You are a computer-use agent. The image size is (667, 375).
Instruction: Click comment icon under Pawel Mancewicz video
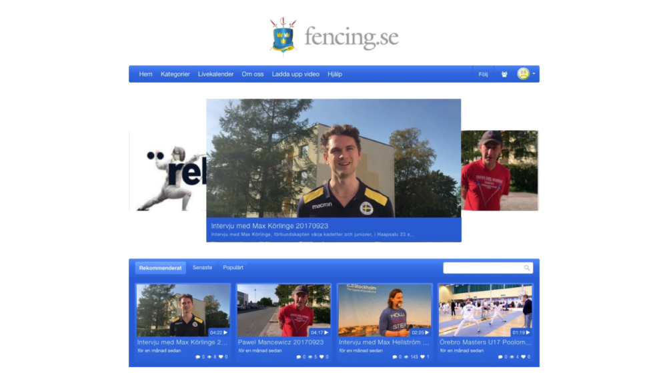[298, 357]
